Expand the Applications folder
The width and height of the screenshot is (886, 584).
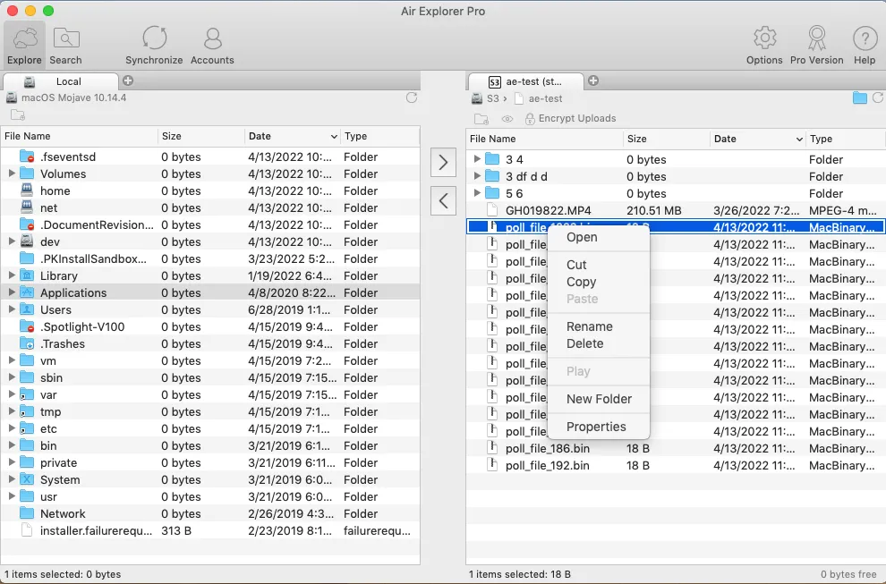tap(12, 292)
